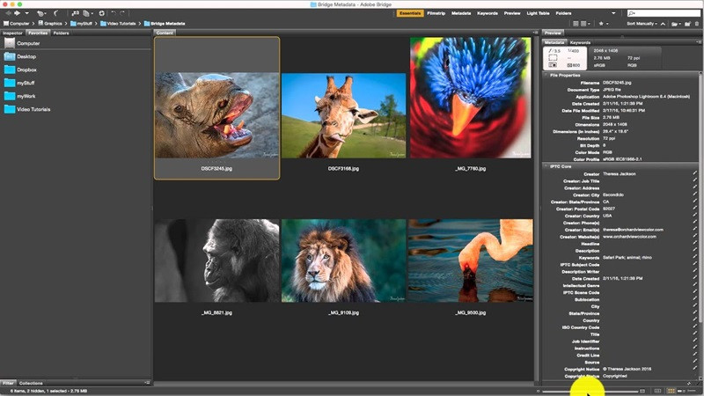Select the lion thumbnail _MG_9109.jpg

[343, 260]
